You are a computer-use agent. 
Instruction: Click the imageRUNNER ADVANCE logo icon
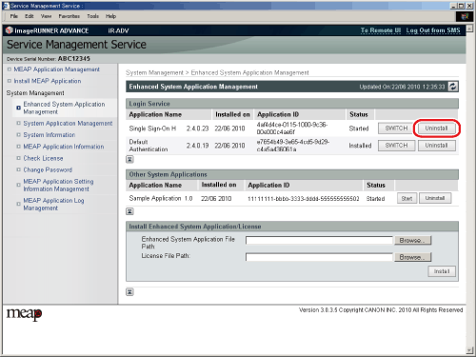(x=10, y=30)
